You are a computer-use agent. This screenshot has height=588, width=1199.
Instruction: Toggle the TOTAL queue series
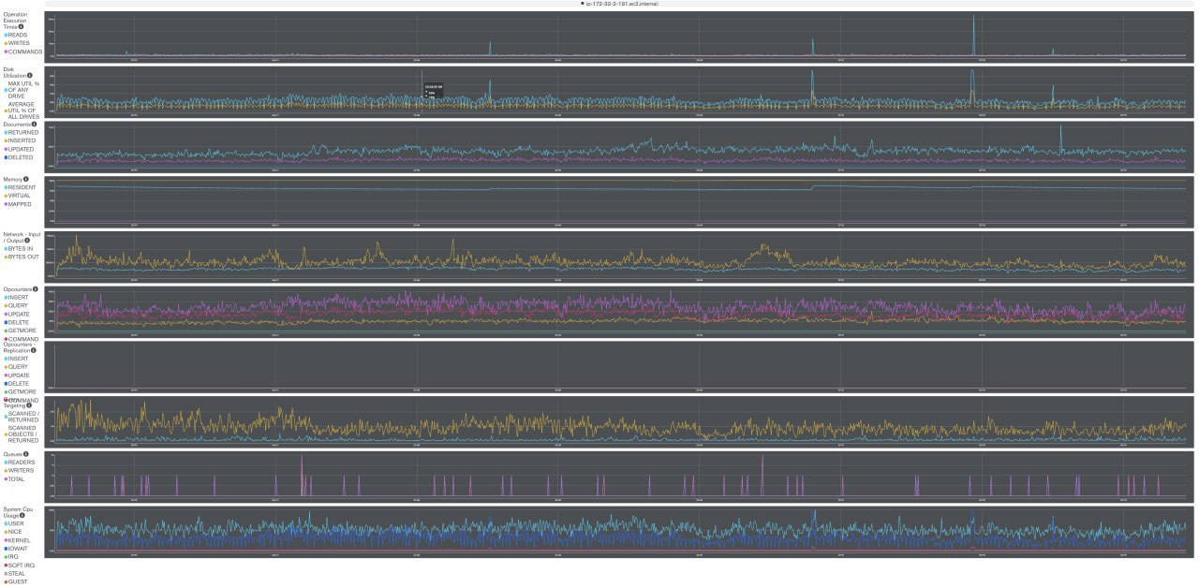pos(15,479)
